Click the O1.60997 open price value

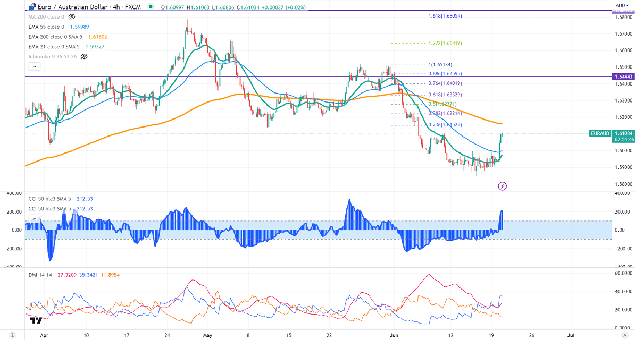172,7
